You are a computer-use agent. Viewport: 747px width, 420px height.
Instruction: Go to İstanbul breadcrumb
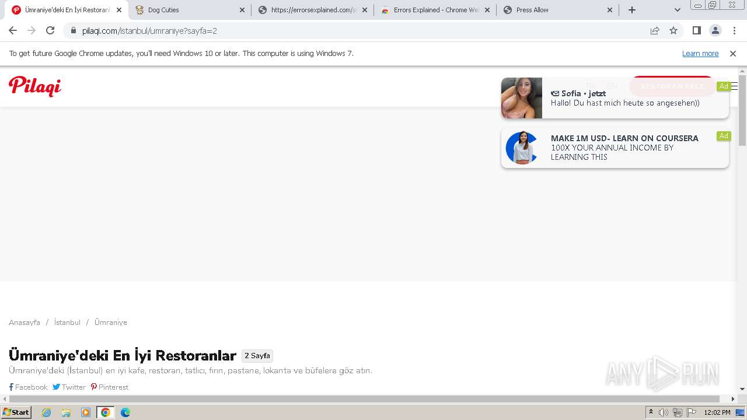(67, 323)
